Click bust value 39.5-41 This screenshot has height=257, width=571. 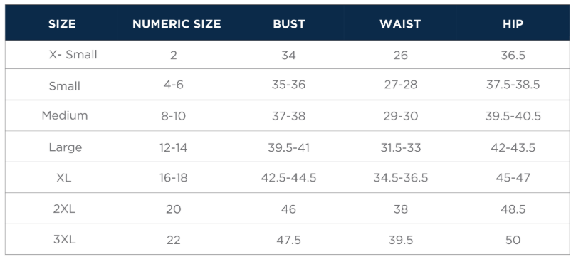point(289,148)
